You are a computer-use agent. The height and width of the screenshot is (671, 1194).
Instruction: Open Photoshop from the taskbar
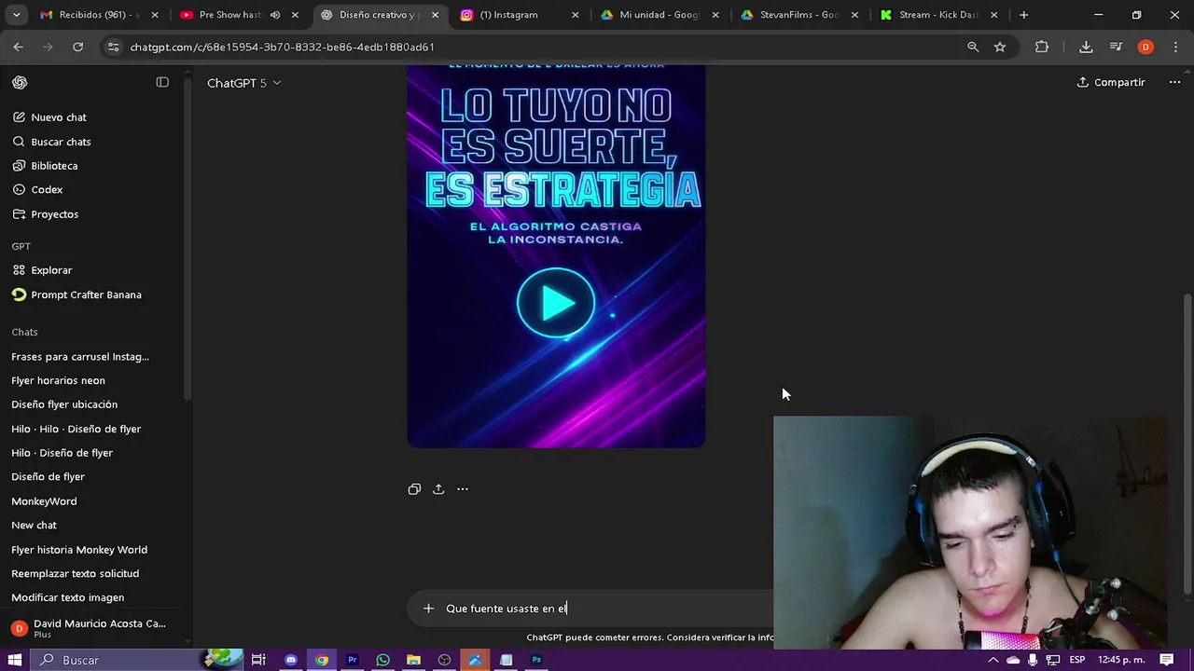(536, 660)
